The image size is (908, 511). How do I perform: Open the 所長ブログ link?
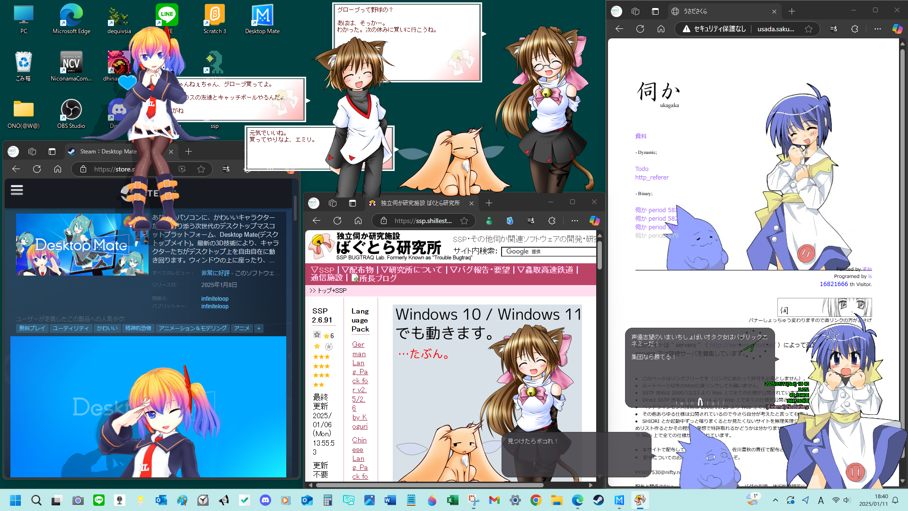click(x=374, y=278)
